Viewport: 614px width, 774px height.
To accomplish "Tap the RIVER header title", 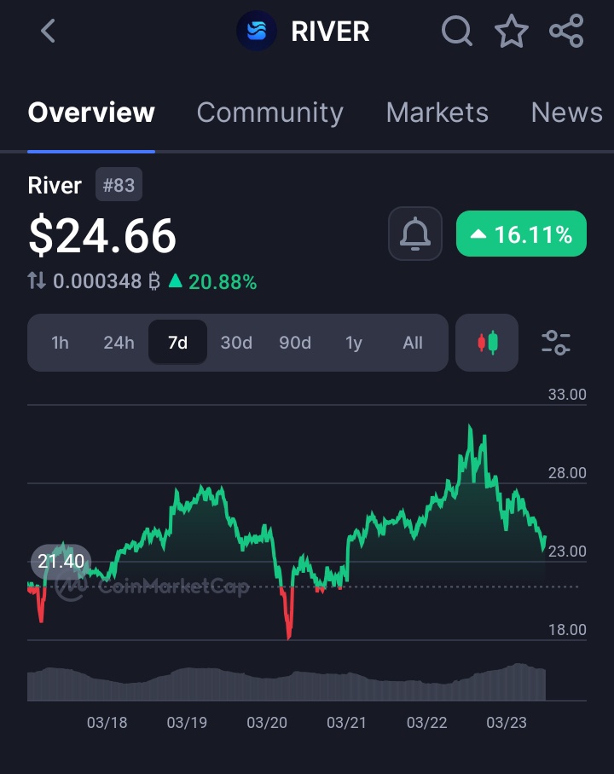I will pyautogui.click(x=330, y=32).
